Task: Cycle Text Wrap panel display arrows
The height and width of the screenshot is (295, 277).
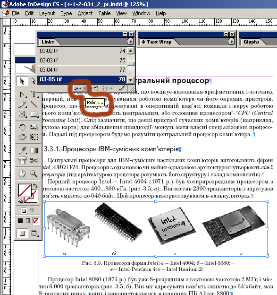Action: tap(143, 42)
